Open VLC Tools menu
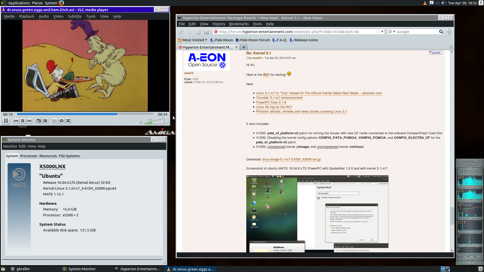This screenshot has width=484, height=272. pyautogui.click(x=91, y=16)
